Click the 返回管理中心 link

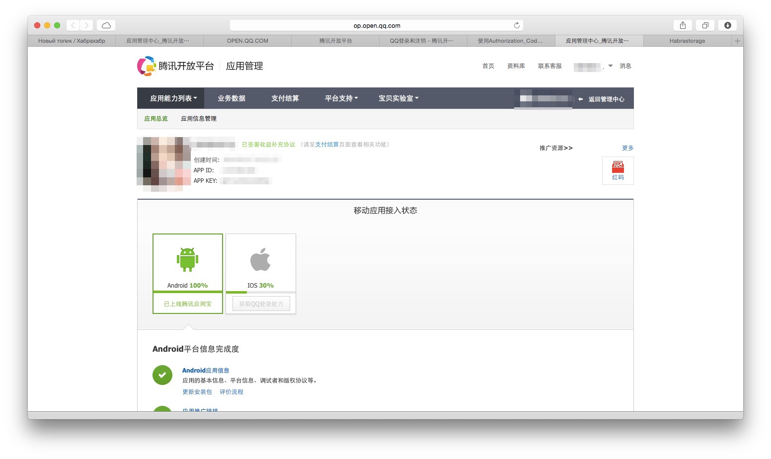607,99
